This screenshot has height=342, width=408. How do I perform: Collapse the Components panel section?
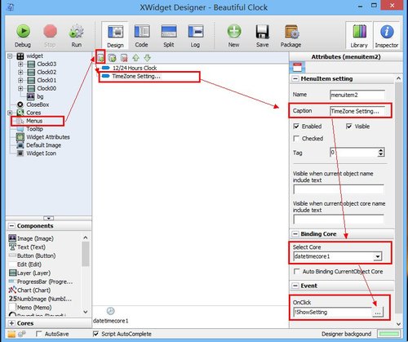pyautogui.click(x=11, y=226)
